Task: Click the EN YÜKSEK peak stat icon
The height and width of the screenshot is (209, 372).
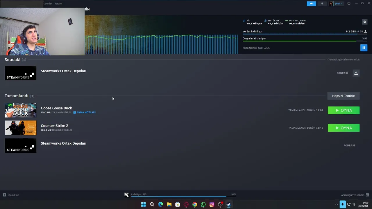Action: pyautogui.click(x=265, y=21)
